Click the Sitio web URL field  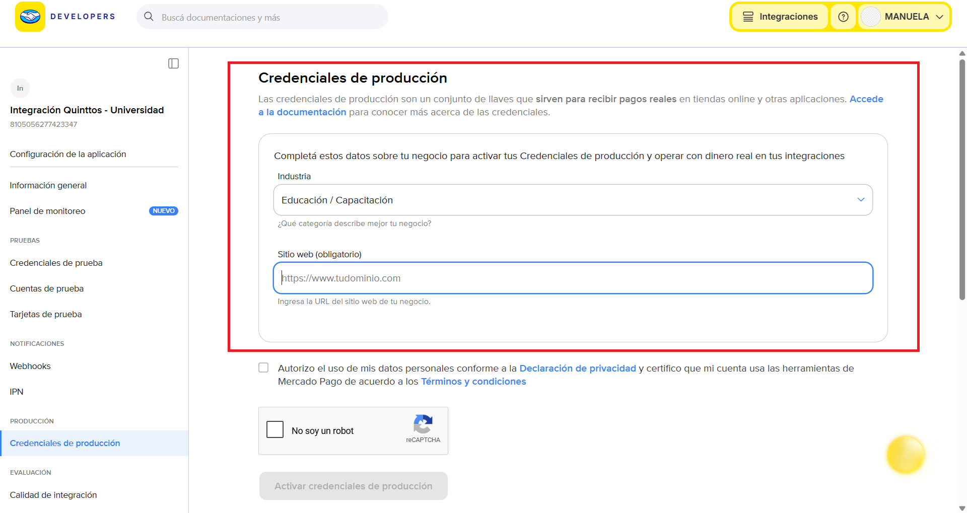(573, 278)
